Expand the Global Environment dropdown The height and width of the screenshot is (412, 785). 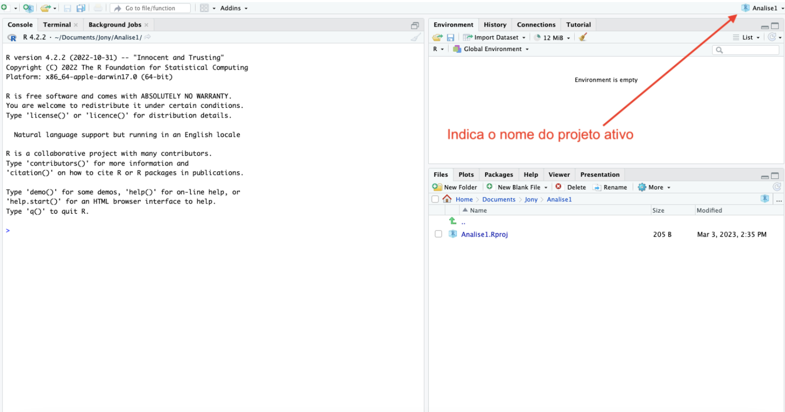(492, 49)
